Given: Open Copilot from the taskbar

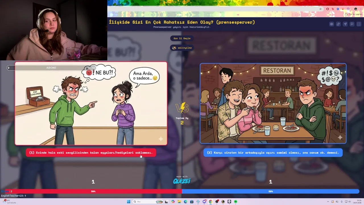Looking at the screenshot, I should 173,202.
